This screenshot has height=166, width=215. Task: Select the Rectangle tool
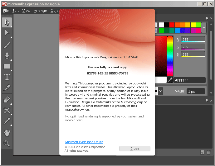[7, 67]
